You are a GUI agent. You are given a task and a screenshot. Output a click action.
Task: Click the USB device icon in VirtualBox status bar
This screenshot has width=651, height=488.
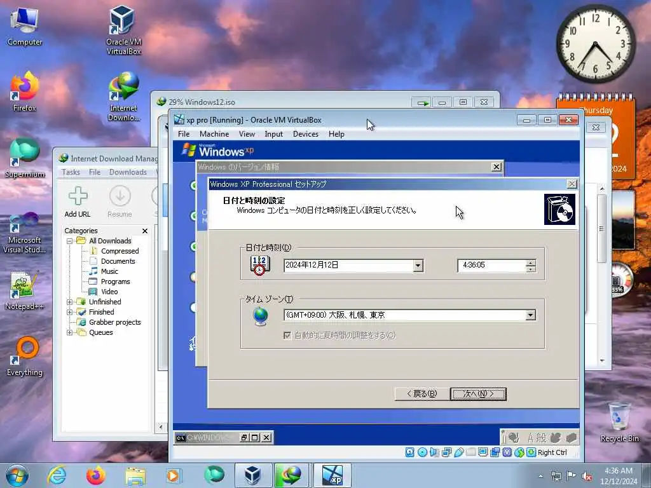[459, 452]
